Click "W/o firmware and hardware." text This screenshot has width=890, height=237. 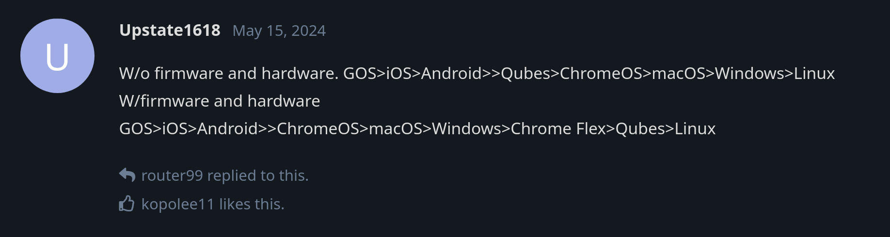(x=229, y=74)
